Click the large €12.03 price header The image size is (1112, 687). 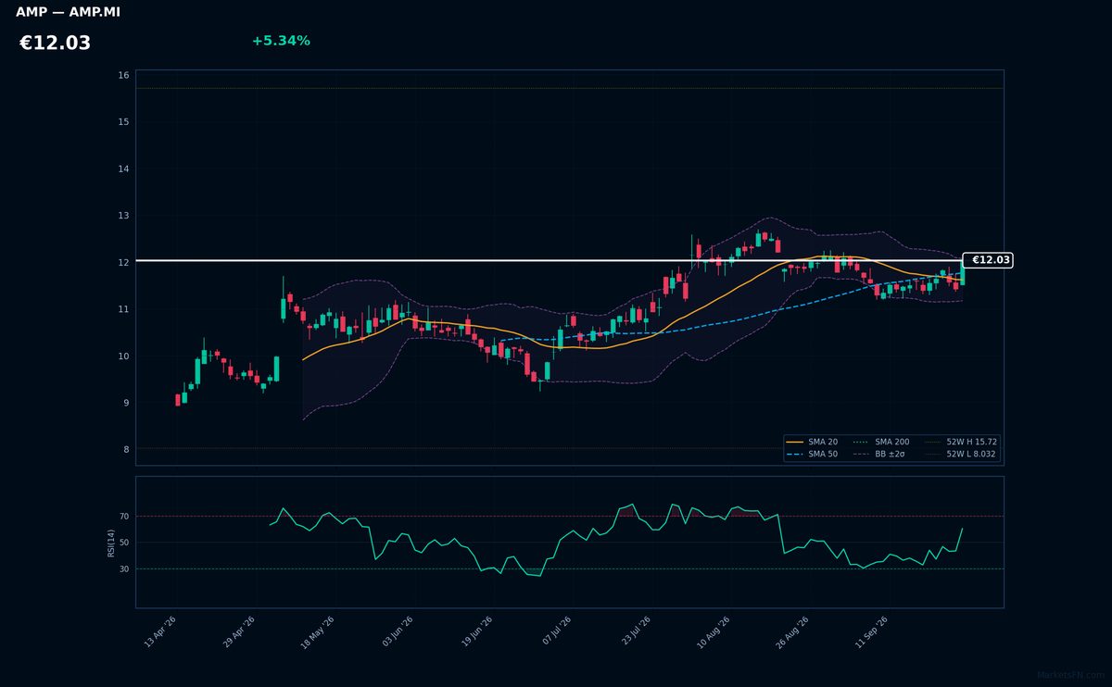point(55,43)
